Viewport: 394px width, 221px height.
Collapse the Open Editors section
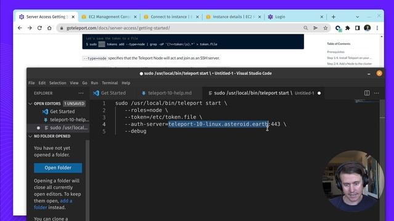(31, 104)
